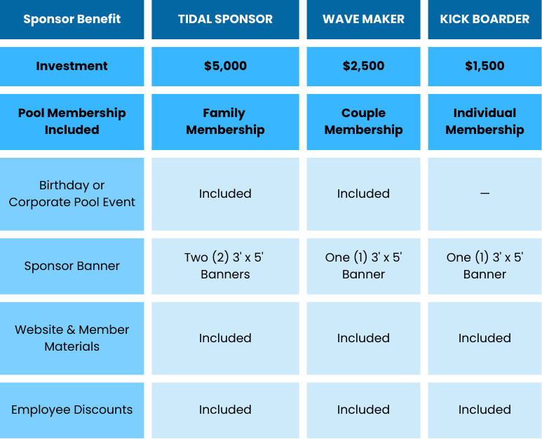542x439 pixels.
Task: Click the Two (2) 3' x 5' Banners cell
Action: point(225,266)
